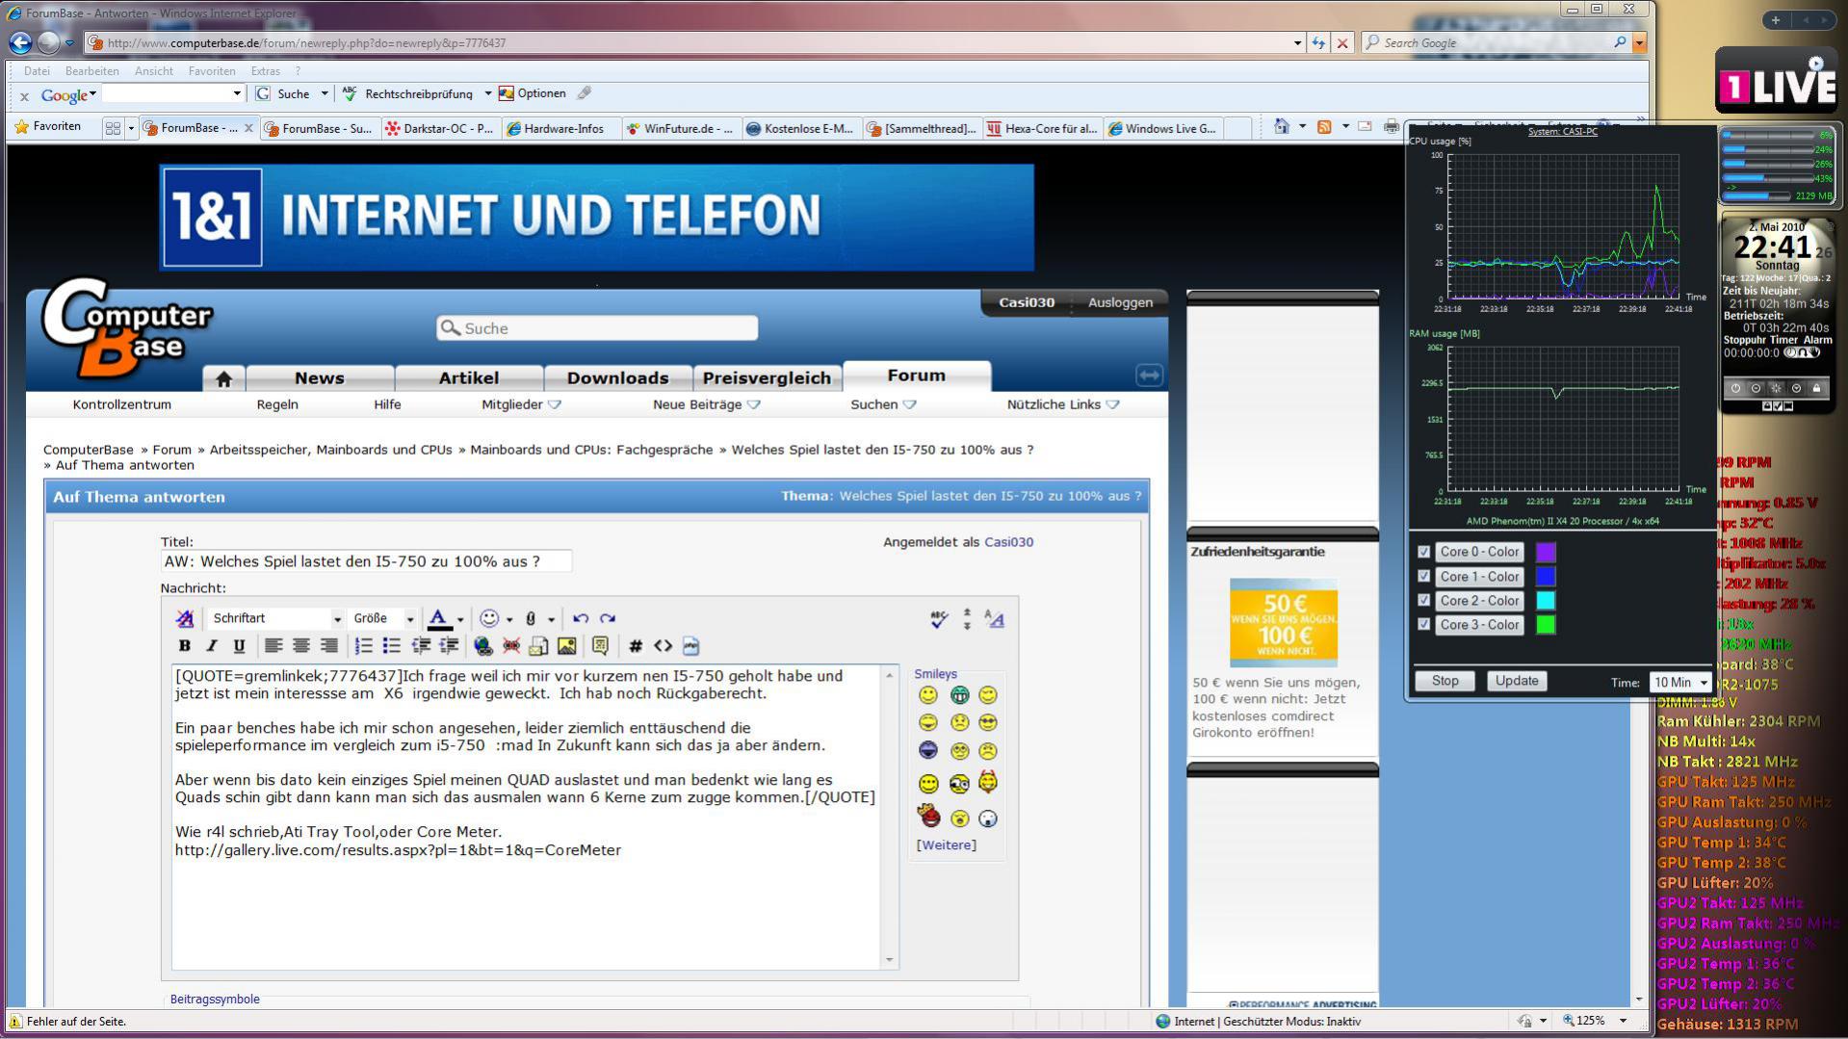Screen dimensions: 1848x1039
Task: Toggle underline formatting in the editor
Action: pyautogui.click(x=239, y=646)
